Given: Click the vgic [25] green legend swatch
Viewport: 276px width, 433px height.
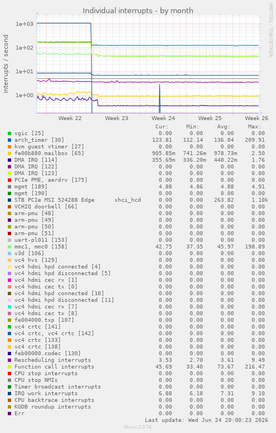Looking at the screenshot, I should coord(9,133).
